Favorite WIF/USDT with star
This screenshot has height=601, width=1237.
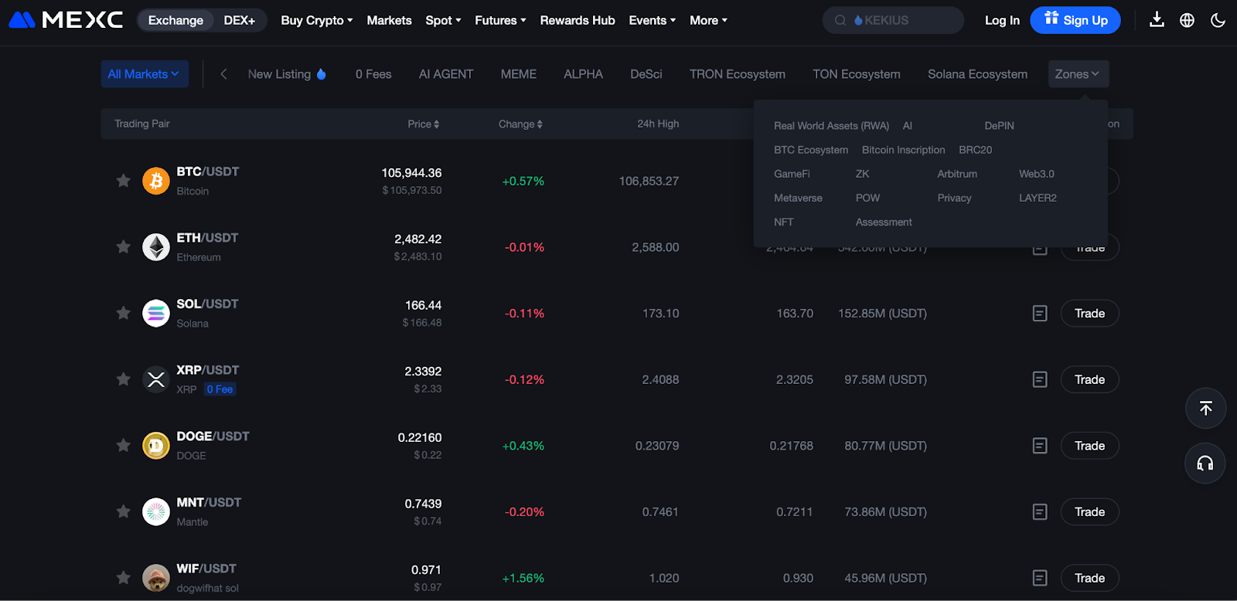(x=123, y=578)
